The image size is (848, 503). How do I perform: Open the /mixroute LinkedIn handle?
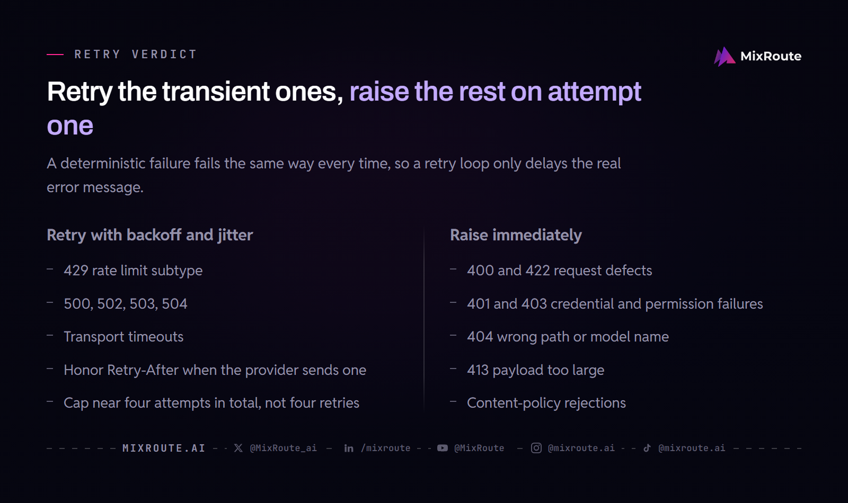(386, 448)
